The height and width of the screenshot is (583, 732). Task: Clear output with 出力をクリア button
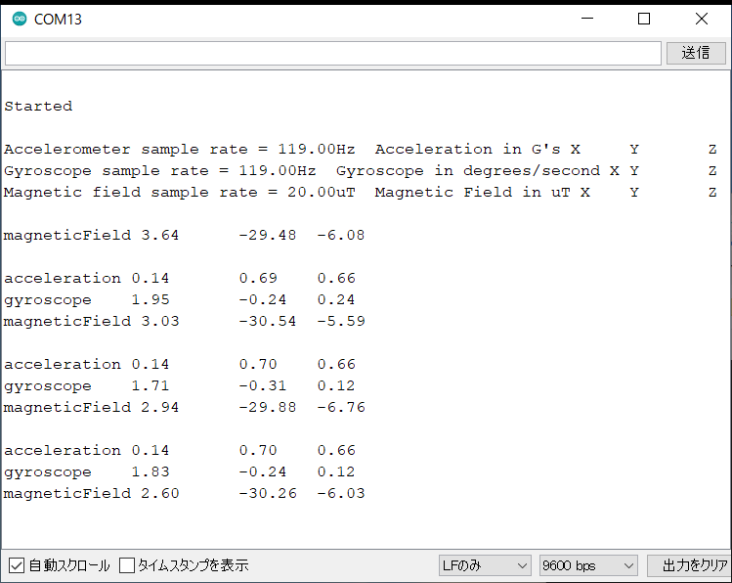[688, 565]
